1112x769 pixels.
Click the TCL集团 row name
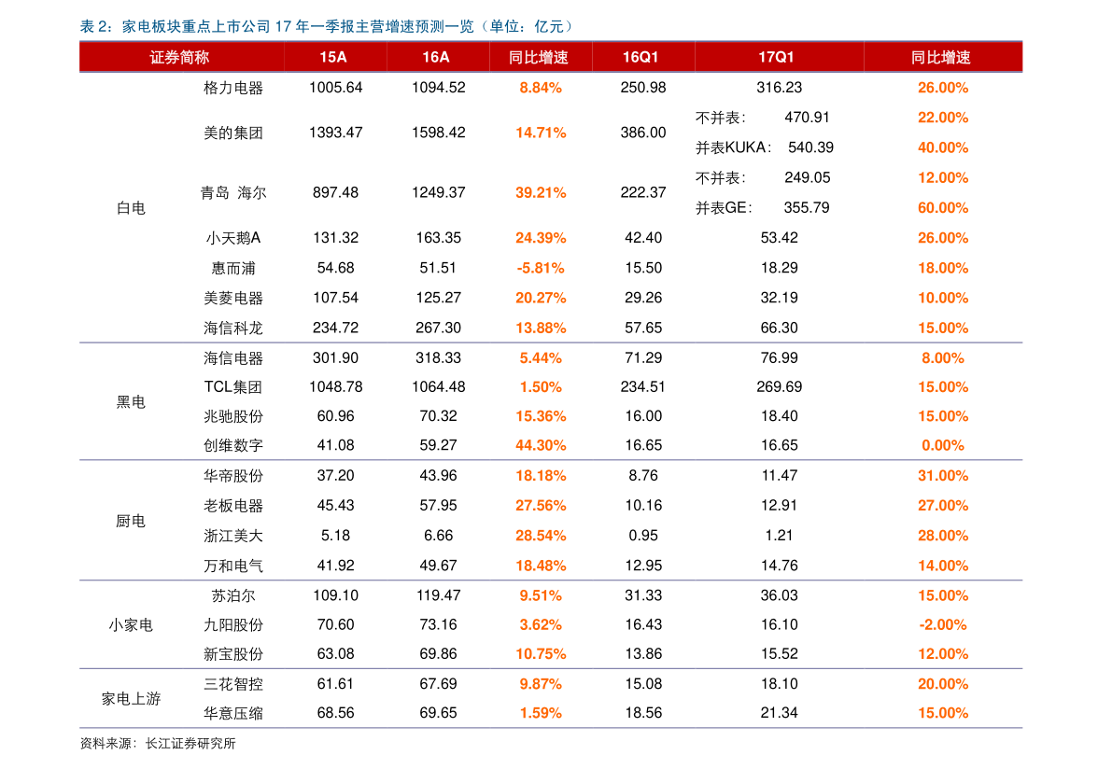[x=233, y=387]
